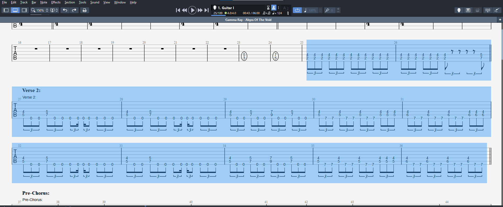Select the circled 7-5 chord in bar 24

(x=276, y=56)
